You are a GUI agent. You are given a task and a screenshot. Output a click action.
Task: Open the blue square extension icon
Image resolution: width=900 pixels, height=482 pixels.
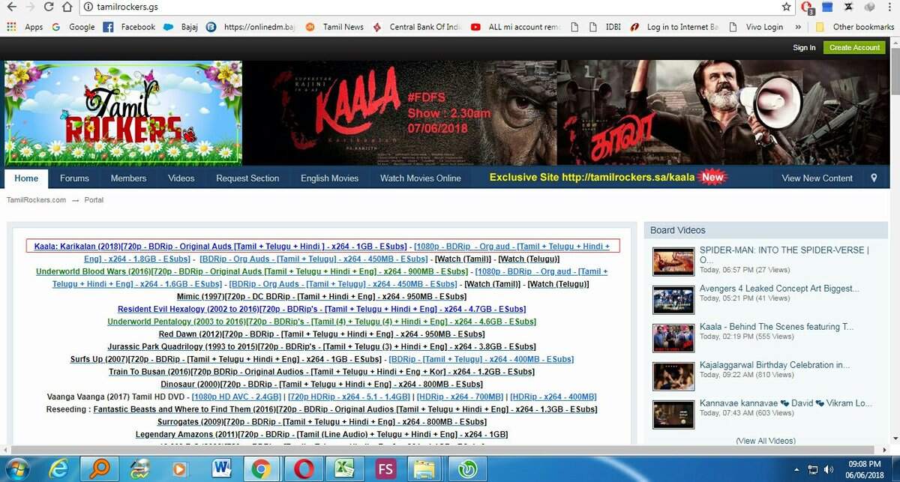pos(829,7)
